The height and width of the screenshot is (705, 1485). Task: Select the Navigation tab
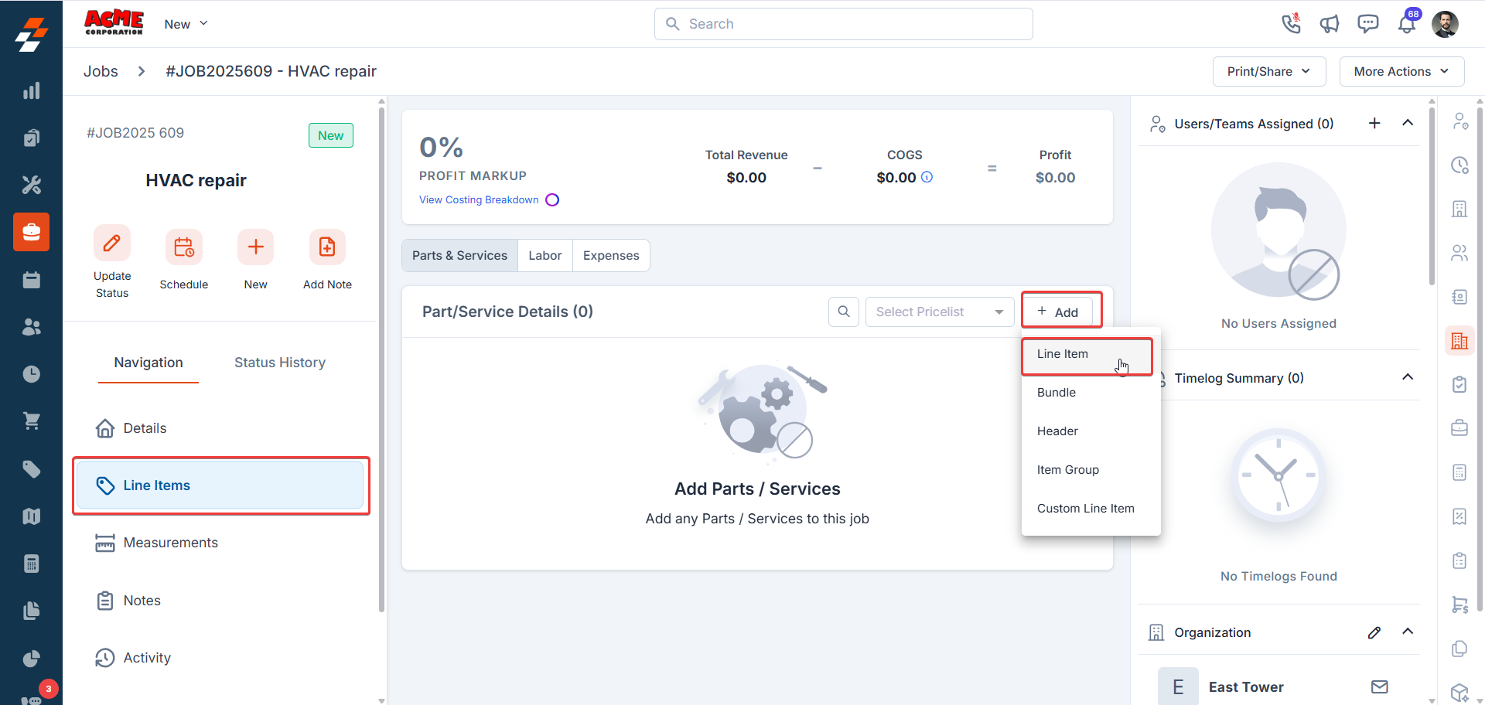[148, 363]
